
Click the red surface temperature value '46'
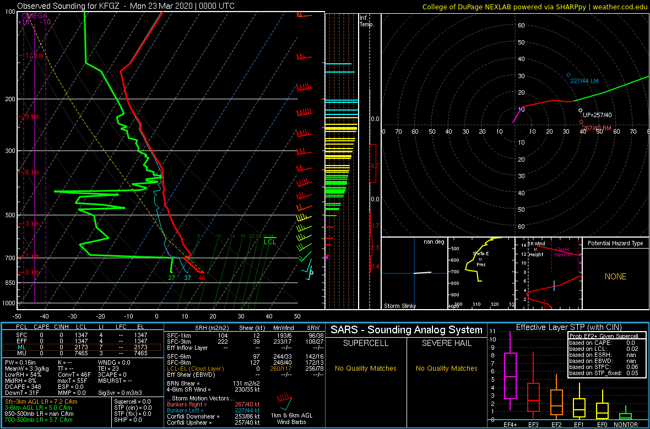click(202, 277)
